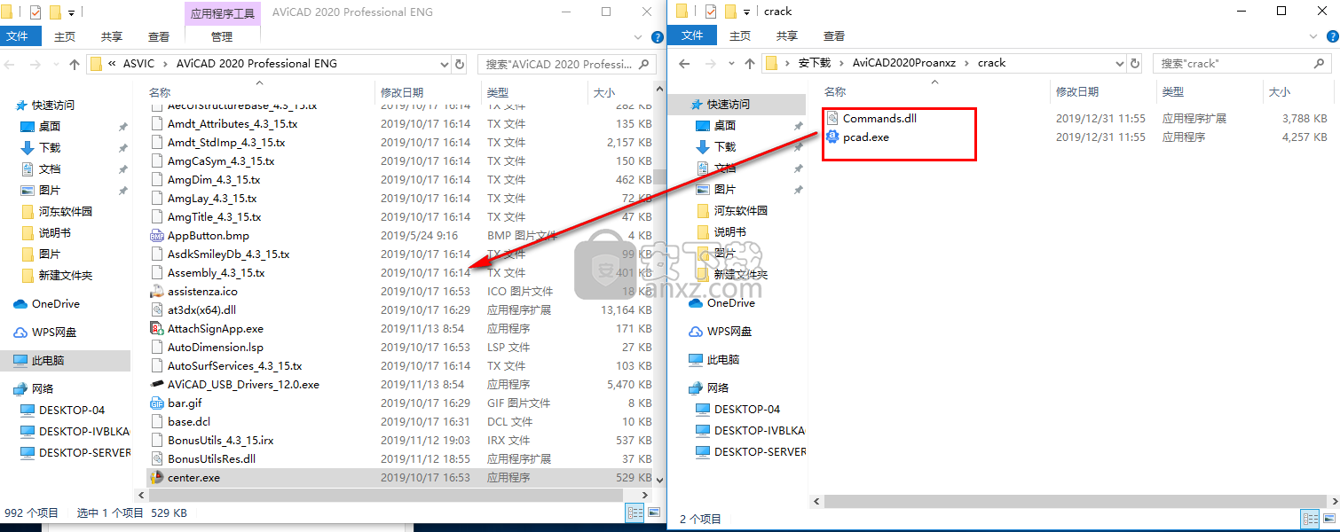Click Up arrow in crack window
This screenshot has width=1340, height=532.
(750, 63)
